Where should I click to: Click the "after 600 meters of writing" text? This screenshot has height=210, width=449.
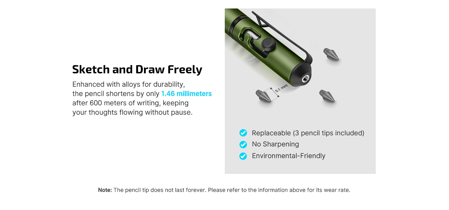[x=130, y=103]
